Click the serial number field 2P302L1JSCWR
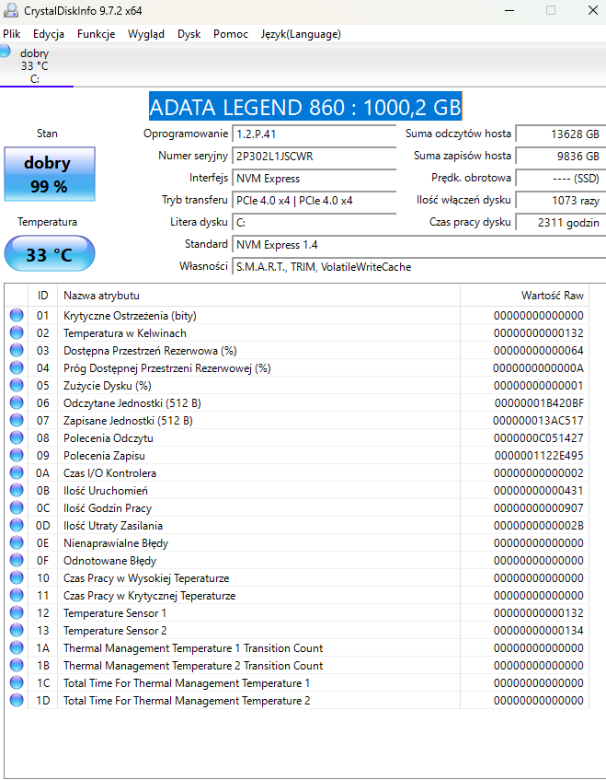606x780 pixels. click(x=314, y=157)
